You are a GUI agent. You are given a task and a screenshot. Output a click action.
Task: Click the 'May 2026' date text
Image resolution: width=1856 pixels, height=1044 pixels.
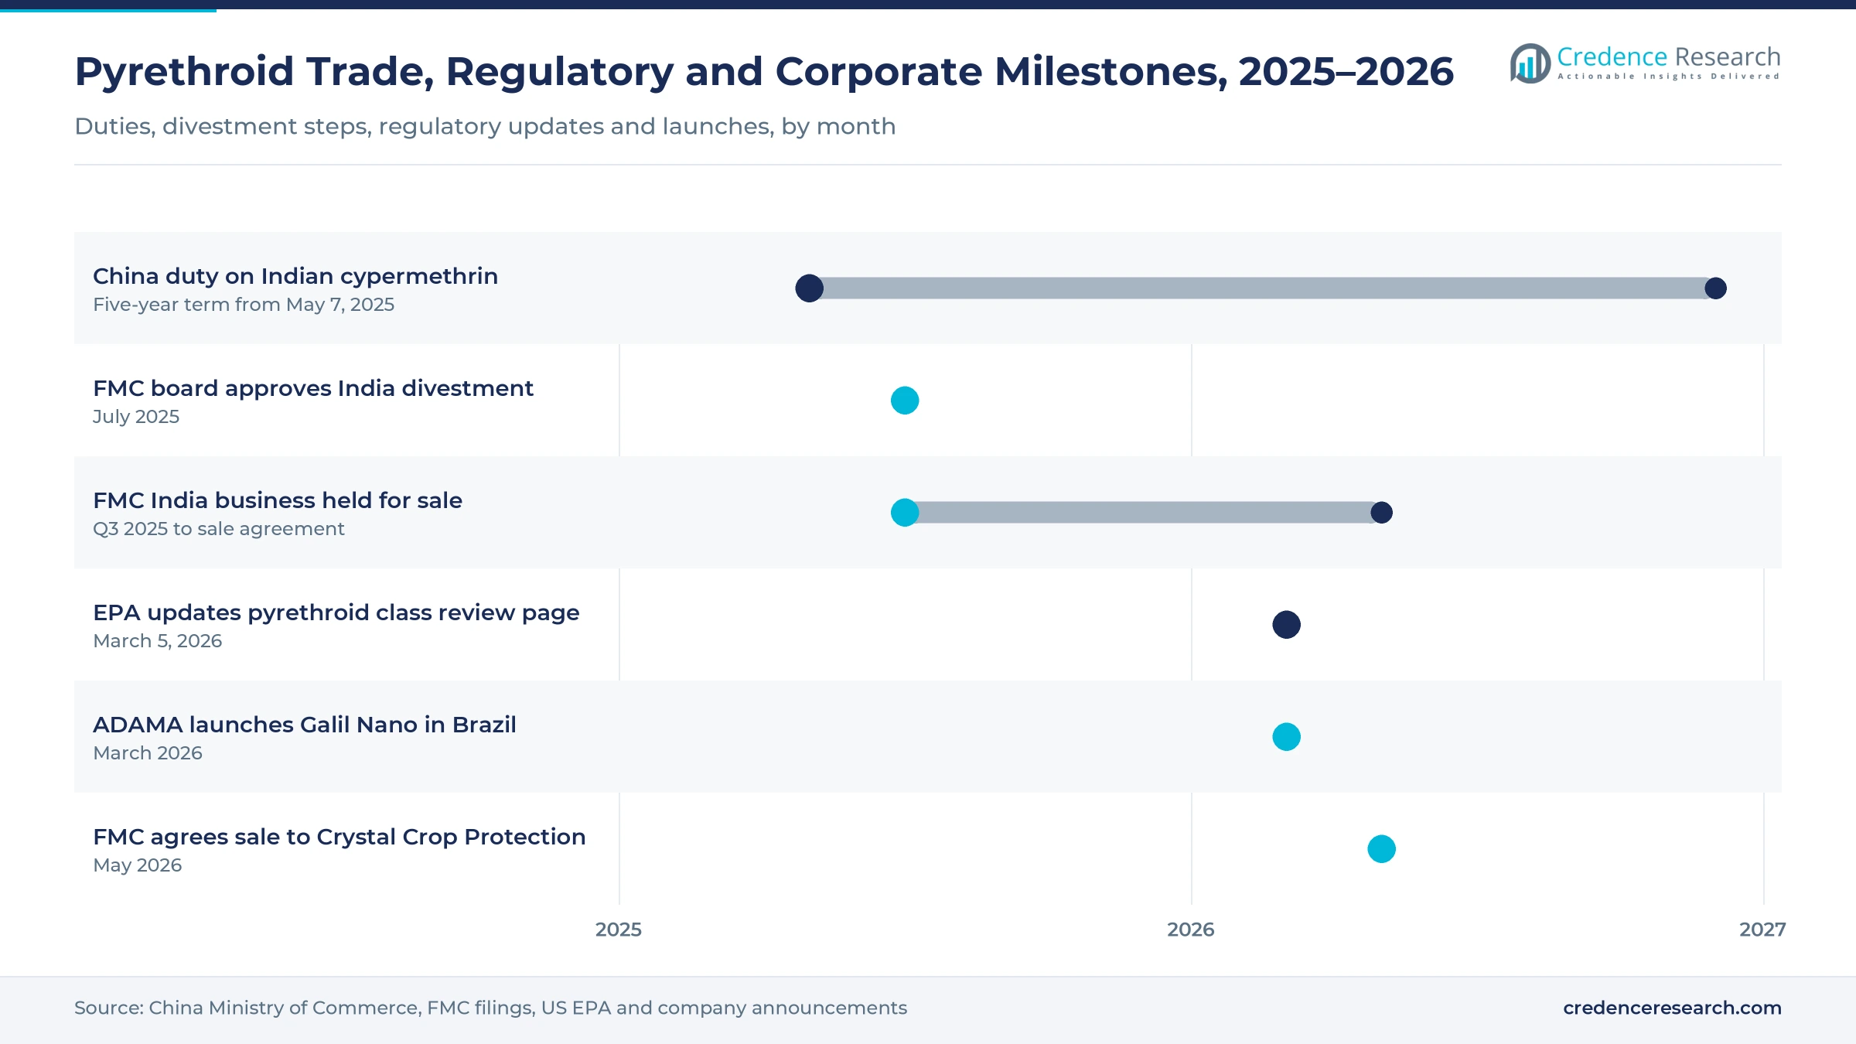138,865
